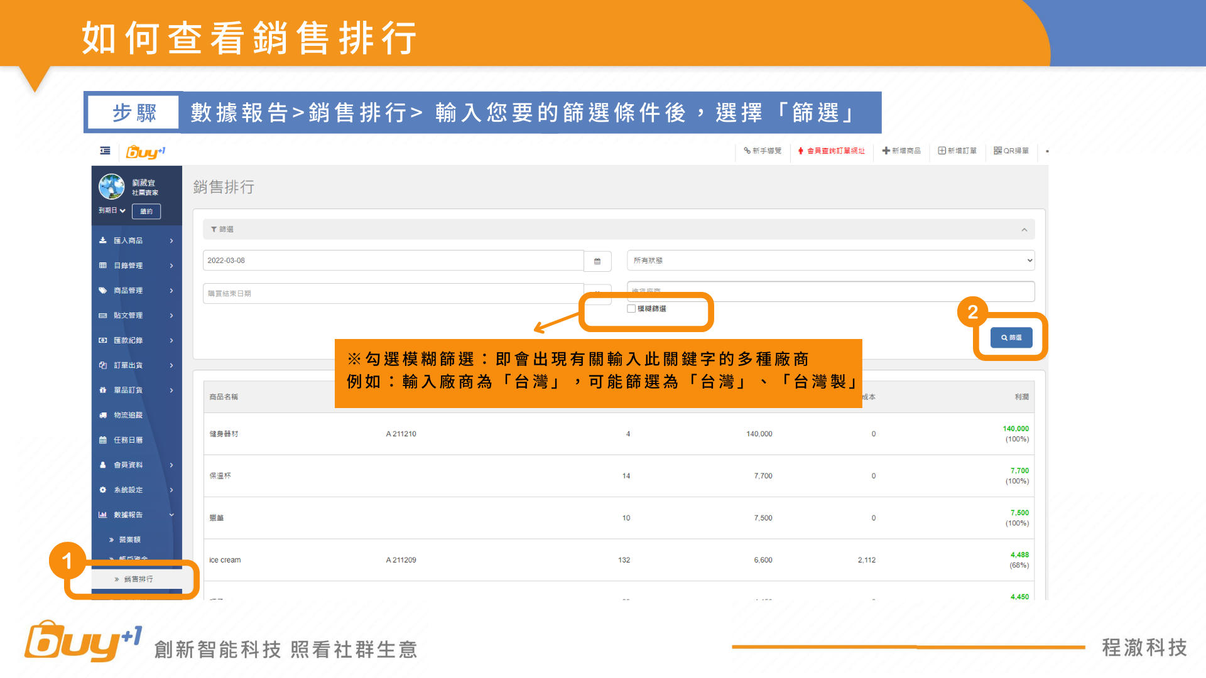
Task: Click the user avatar picture
Action: [112, 186]
